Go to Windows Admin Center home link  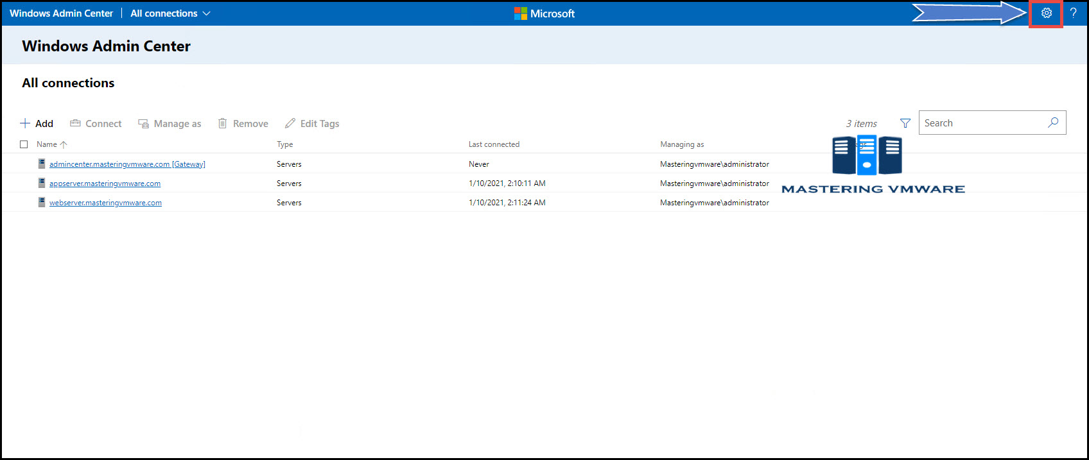[x=61, y=13]
